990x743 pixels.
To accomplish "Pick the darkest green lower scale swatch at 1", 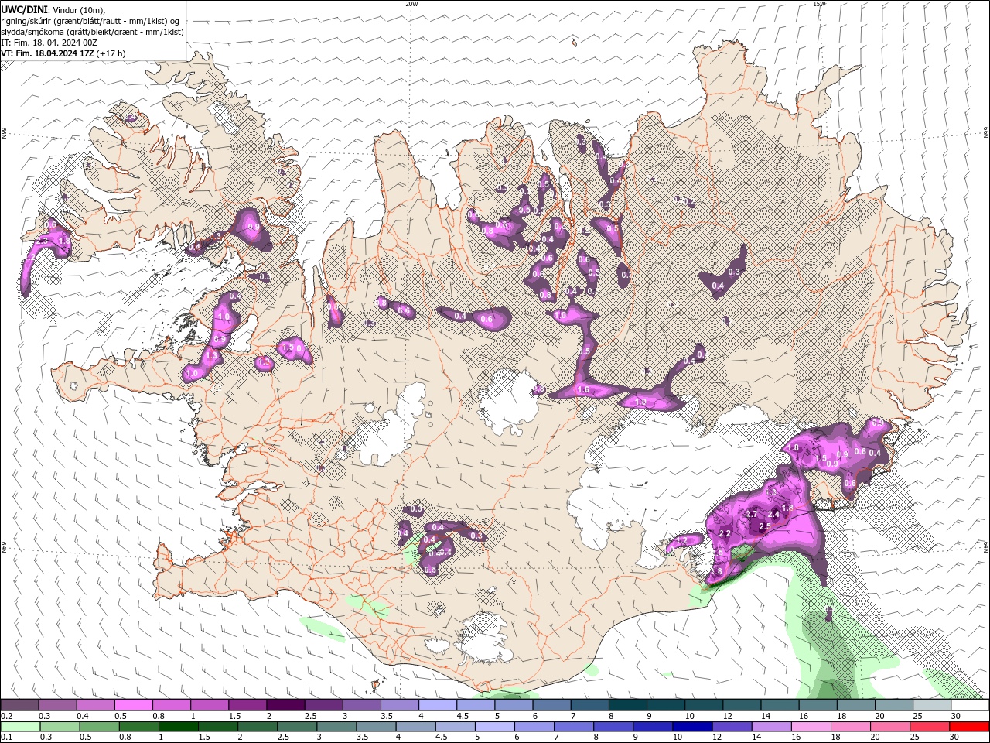I will [179, 727].
